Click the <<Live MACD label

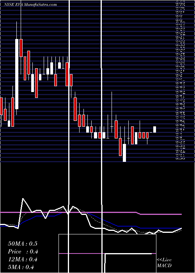point(164,263)
